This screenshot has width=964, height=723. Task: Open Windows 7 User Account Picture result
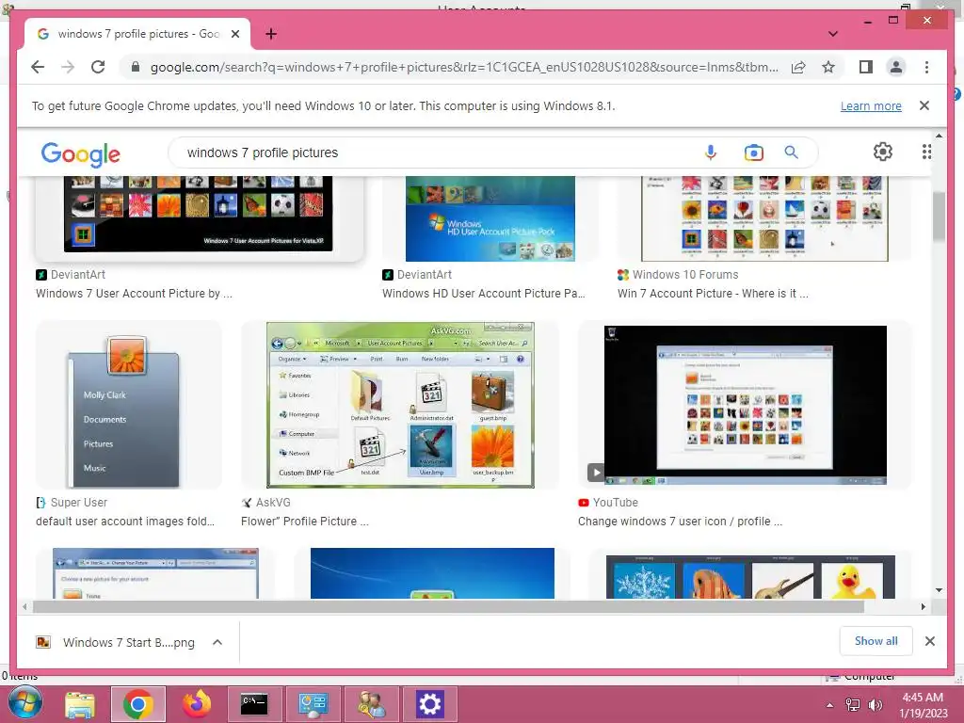click(x=134, y=294)
